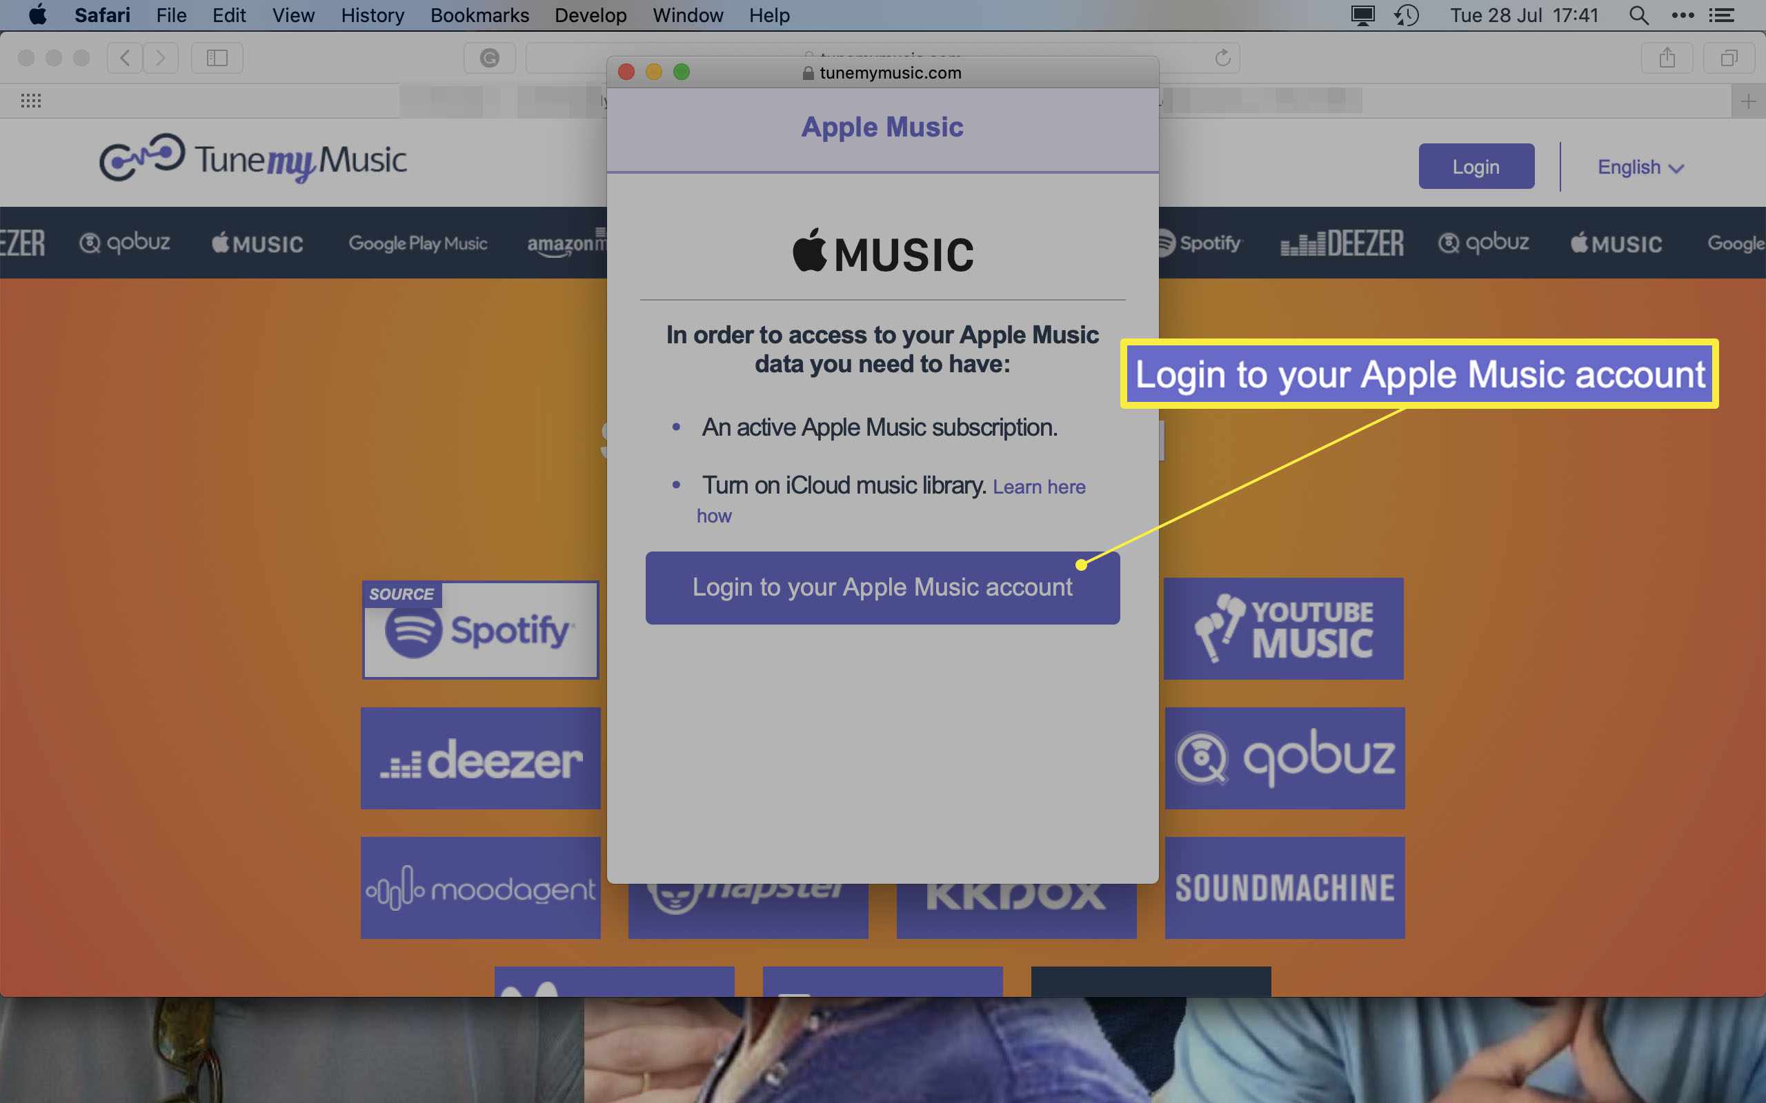Expand the English language dropdown
Image resolution: width=1766 pixels, height=1103 pixels.
(x=1640, y=167)
